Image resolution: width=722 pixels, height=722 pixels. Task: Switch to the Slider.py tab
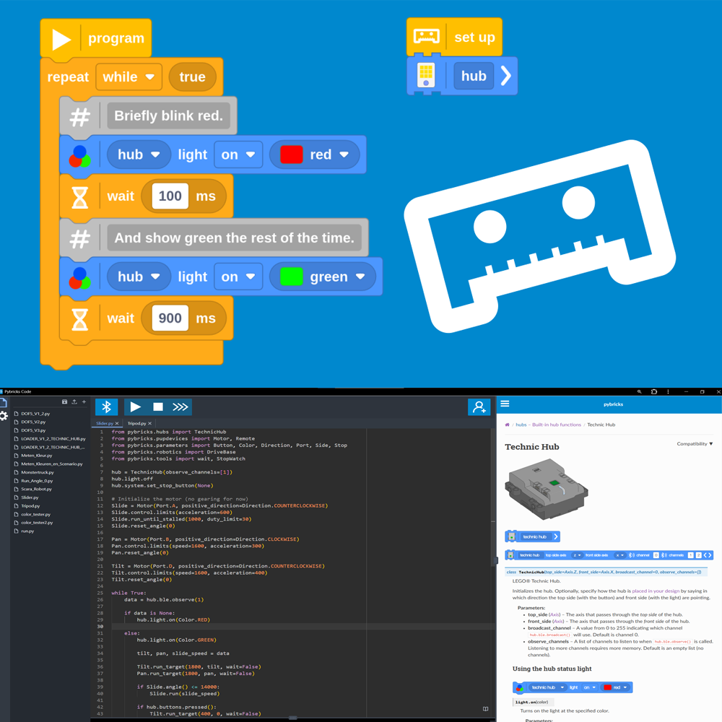click(x=105, y=423)
